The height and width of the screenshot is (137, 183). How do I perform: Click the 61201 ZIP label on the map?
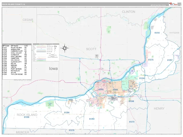pyautogui.click(x=101, y=89)
